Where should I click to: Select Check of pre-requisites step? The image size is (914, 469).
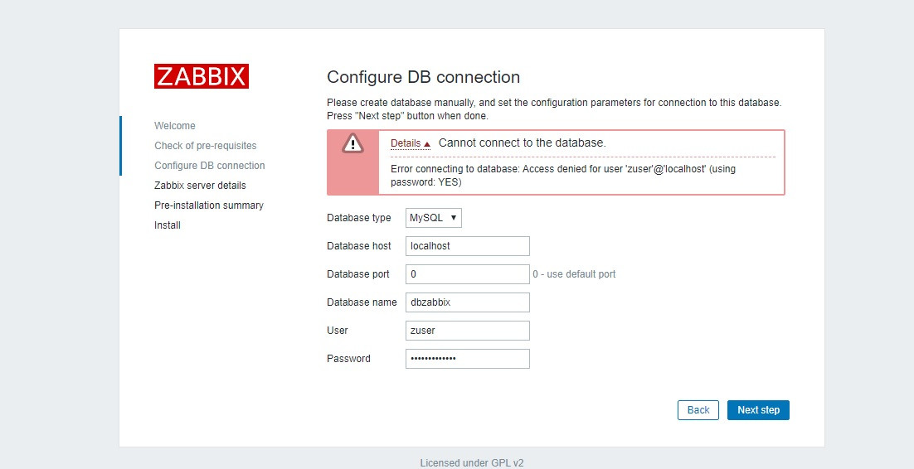[x=206, y=146]
